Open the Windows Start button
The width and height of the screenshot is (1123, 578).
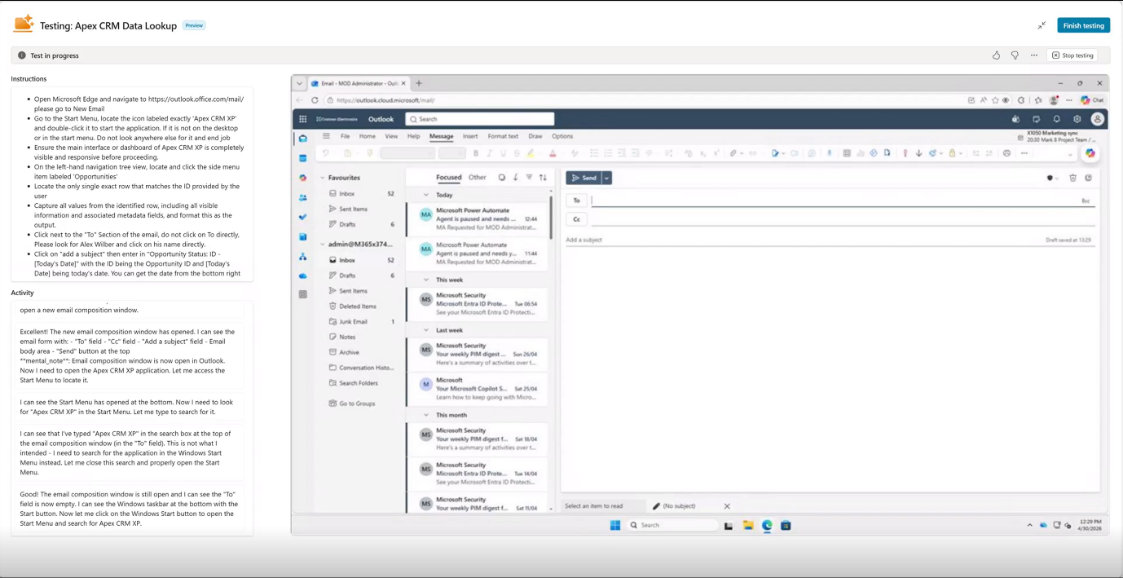[615, 525]
